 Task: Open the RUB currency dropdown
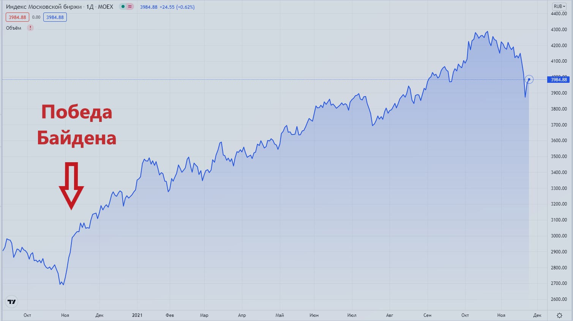559,6
